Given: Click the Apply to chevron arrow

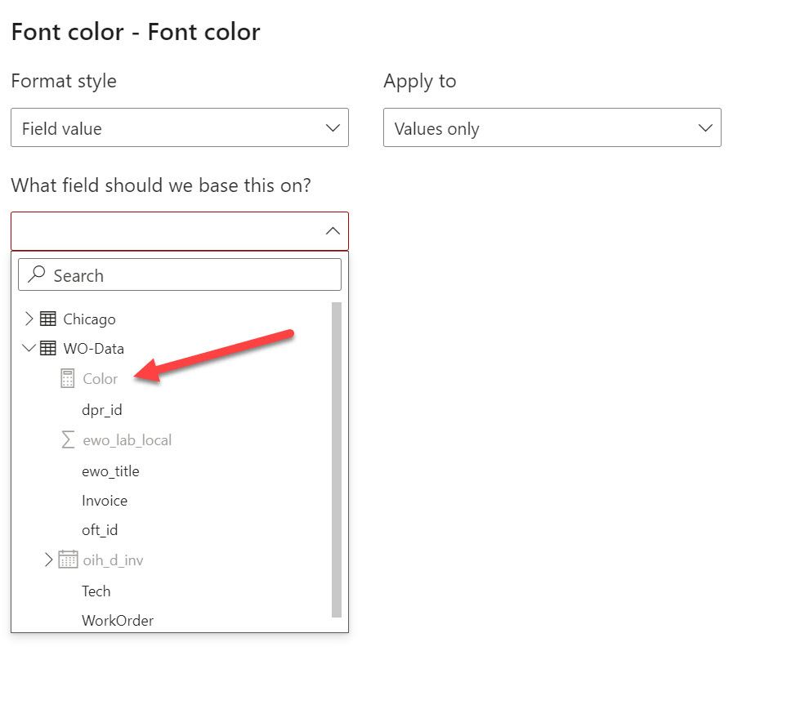Looking at the screenshot, I should pos(705,128).
